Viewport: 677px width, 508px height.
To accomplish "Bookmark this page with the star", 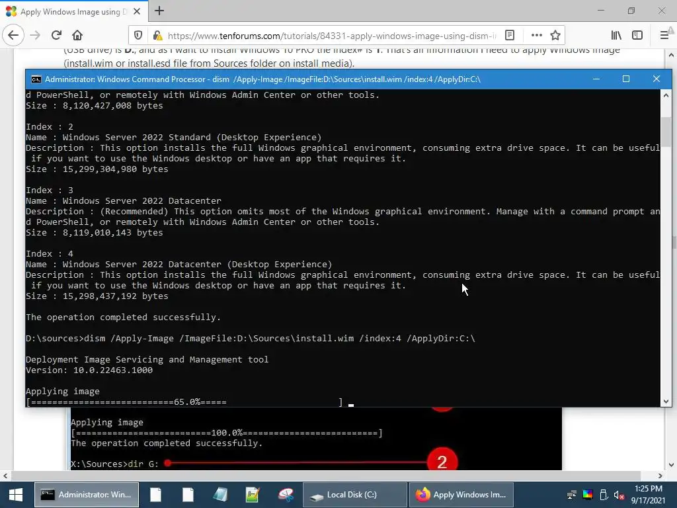I will click(x=555, y=36).
